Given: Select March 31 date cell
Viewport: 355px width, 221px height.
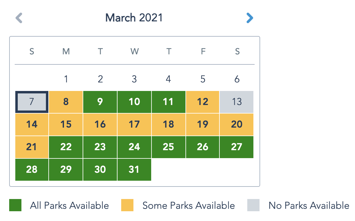Looking at the screenshot, I should pyautogui.click(x=134, y=170).
